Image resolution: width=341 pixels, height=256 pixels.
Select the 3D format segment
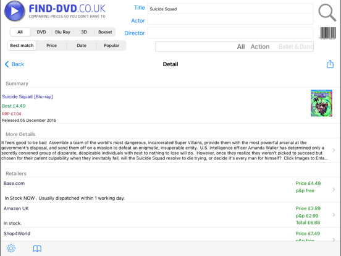click(84, 32)
